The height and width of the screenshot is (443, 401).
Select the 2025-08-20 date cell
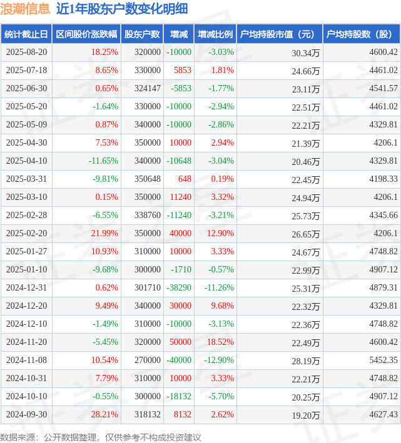pyautogui.click(x=26, y=52)
